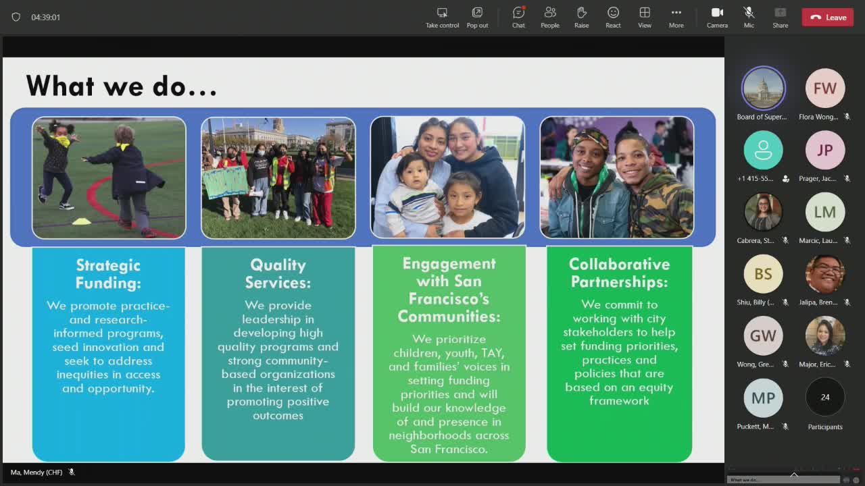Open reactions with the React icon
The width and height of the screenshot is (865, 486).
612,17
